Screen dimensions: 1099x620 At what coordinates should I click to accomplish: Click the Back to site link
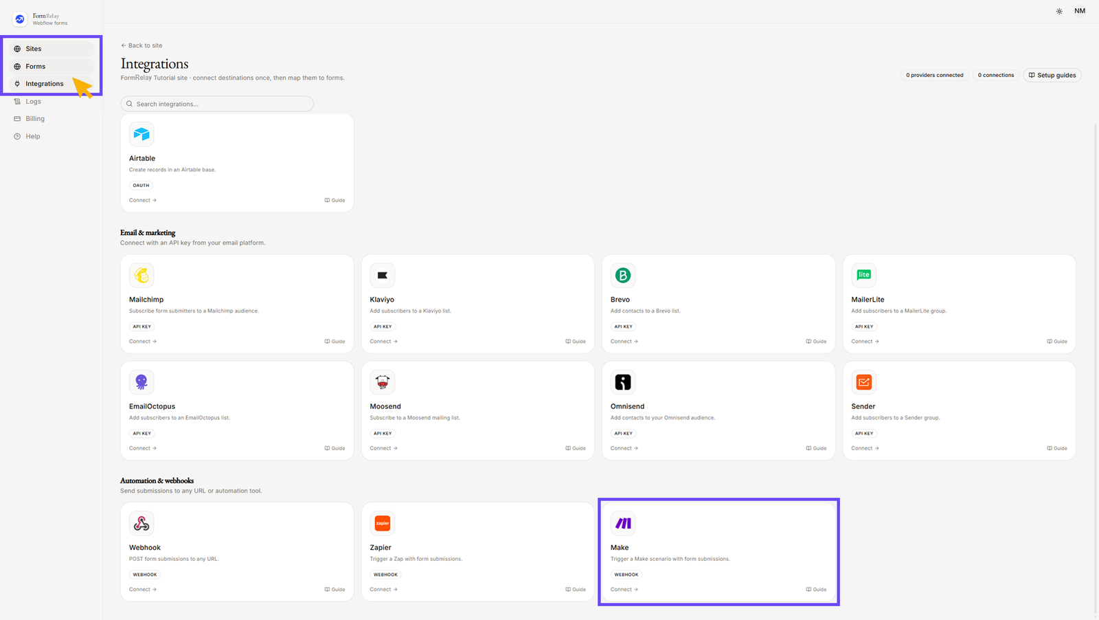point(141,45)
